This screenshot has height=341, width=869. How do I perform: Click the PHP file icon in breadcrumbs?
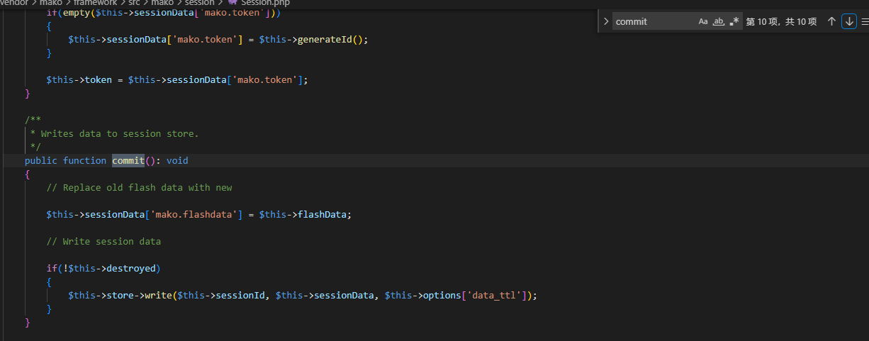pyautogui.click(x=232, y=3)
